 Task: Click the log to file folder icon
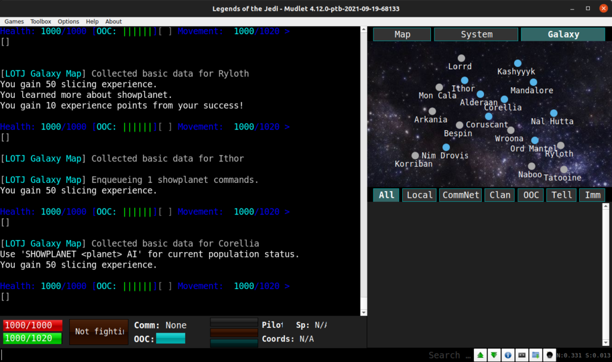point(535,355)
